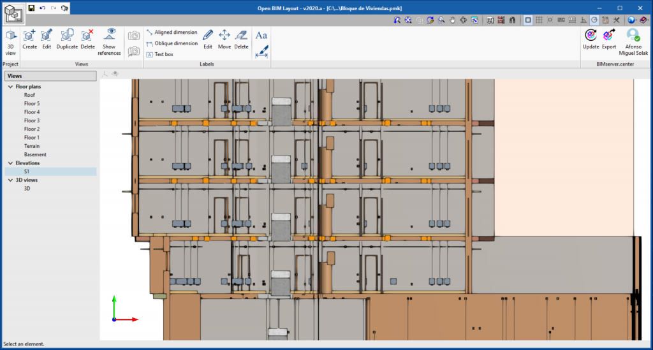Viewport: 653px width, 350px height.
Task: Toggle the magnet snap option
Action: [512, 20]
